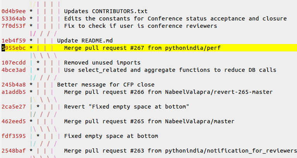Click the highlighted merge pull request #267 line
The height and width of the screenshot is (158, 297).
142,48
